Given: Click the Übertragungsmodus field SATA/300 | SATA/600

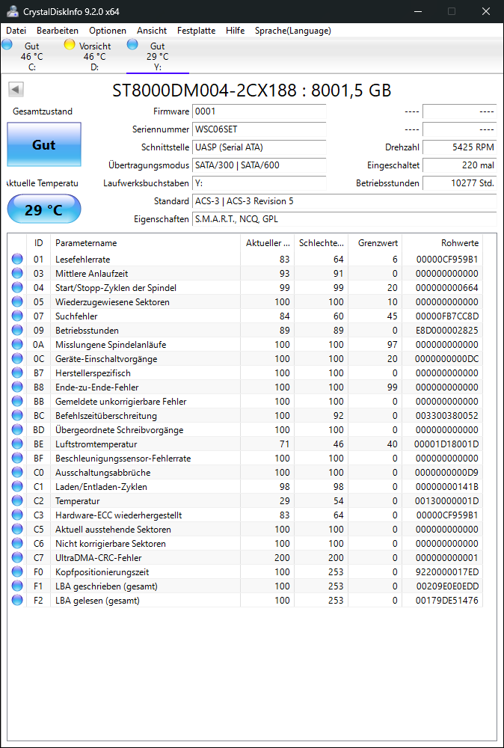Looking at the screenshot, I should pos(259,165).
